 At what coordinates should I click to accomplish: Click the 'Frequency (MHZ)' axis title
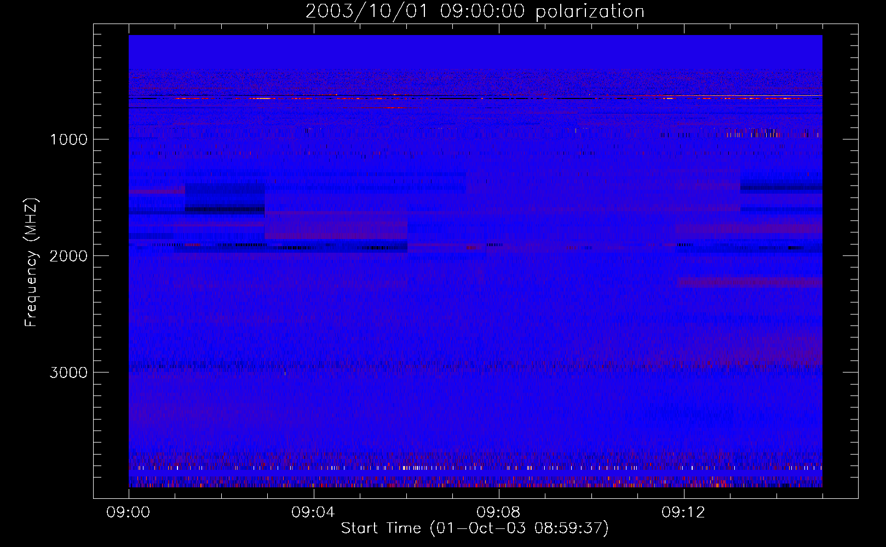pyautogui.click(x=31, y=262)
